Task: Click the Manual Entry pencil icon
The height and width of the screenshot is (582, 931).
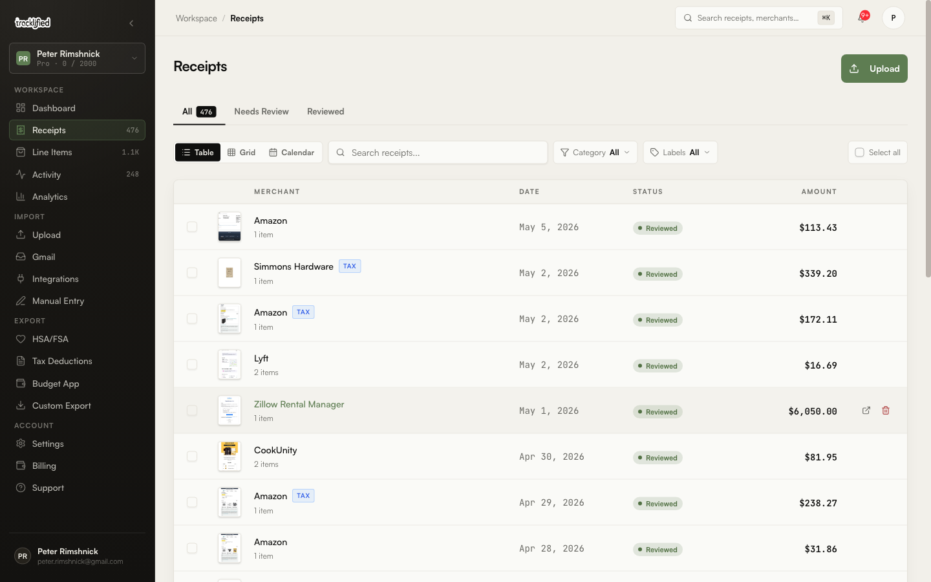Action: click(21, 301)
